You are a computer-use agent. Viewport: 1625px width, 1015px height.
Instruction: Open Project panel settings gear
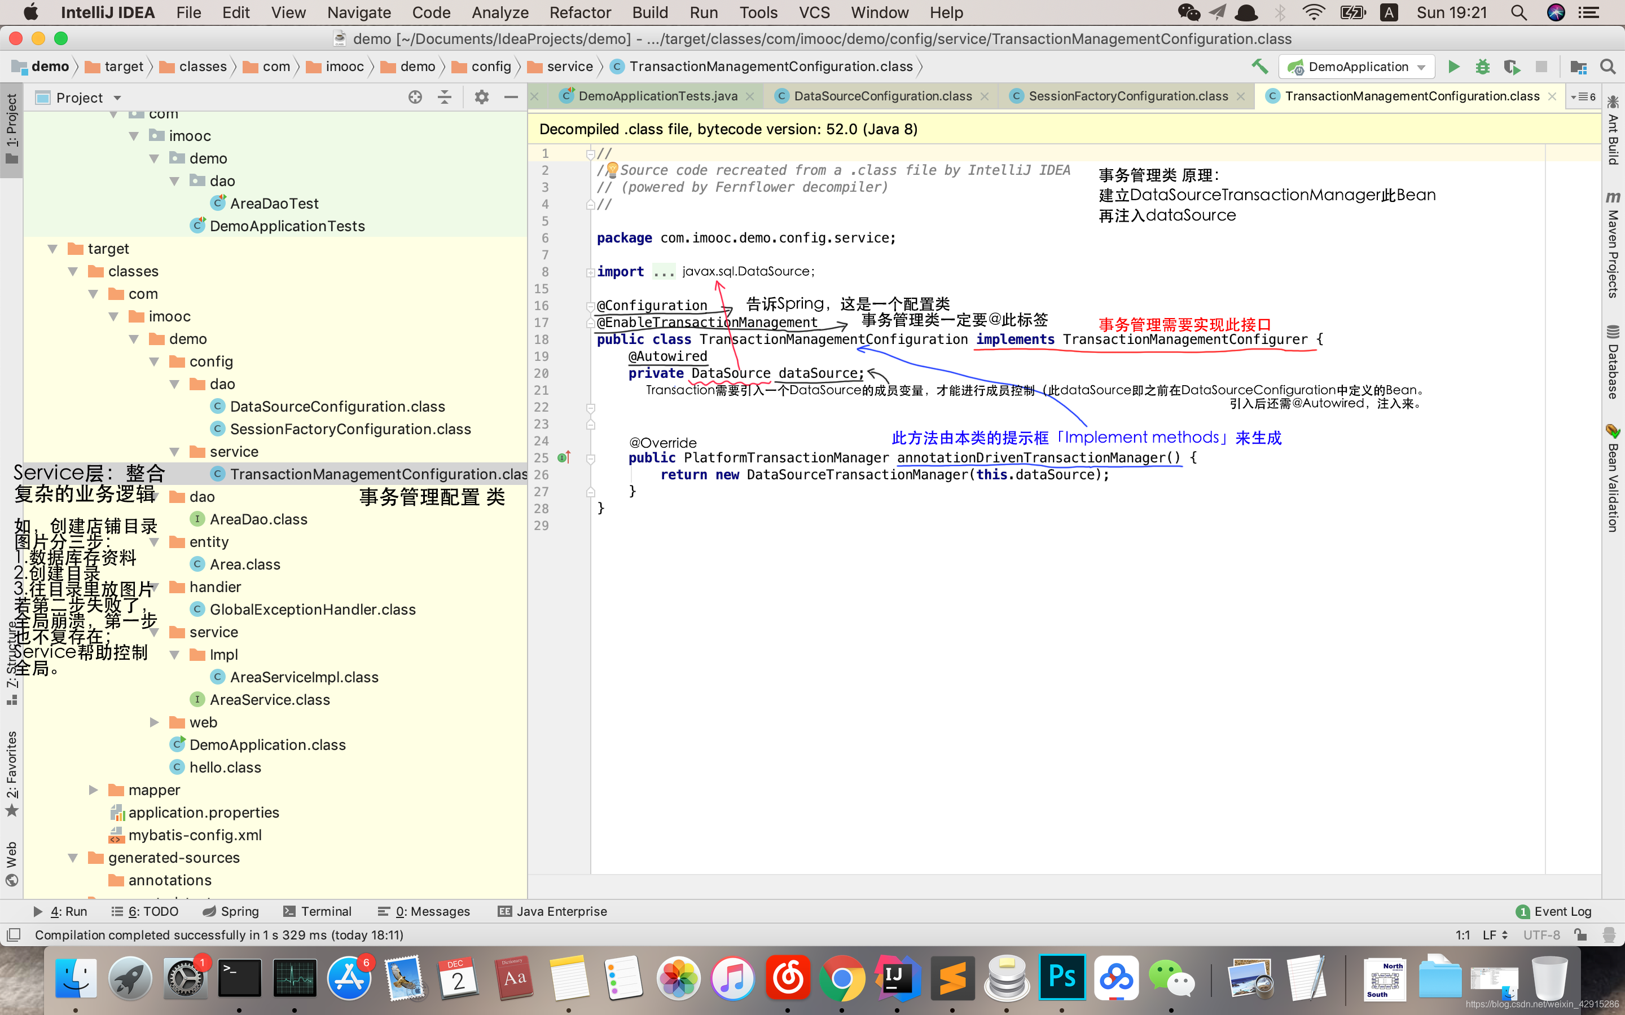point(481,98)
